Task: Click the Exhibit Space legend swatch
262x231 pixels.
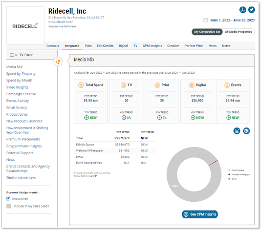Action: tap(229, 170)
